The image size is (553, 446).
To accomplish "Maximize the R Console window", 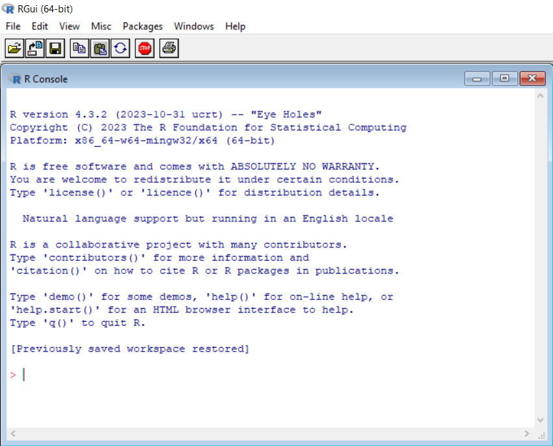I will click(x=505, y=78).
